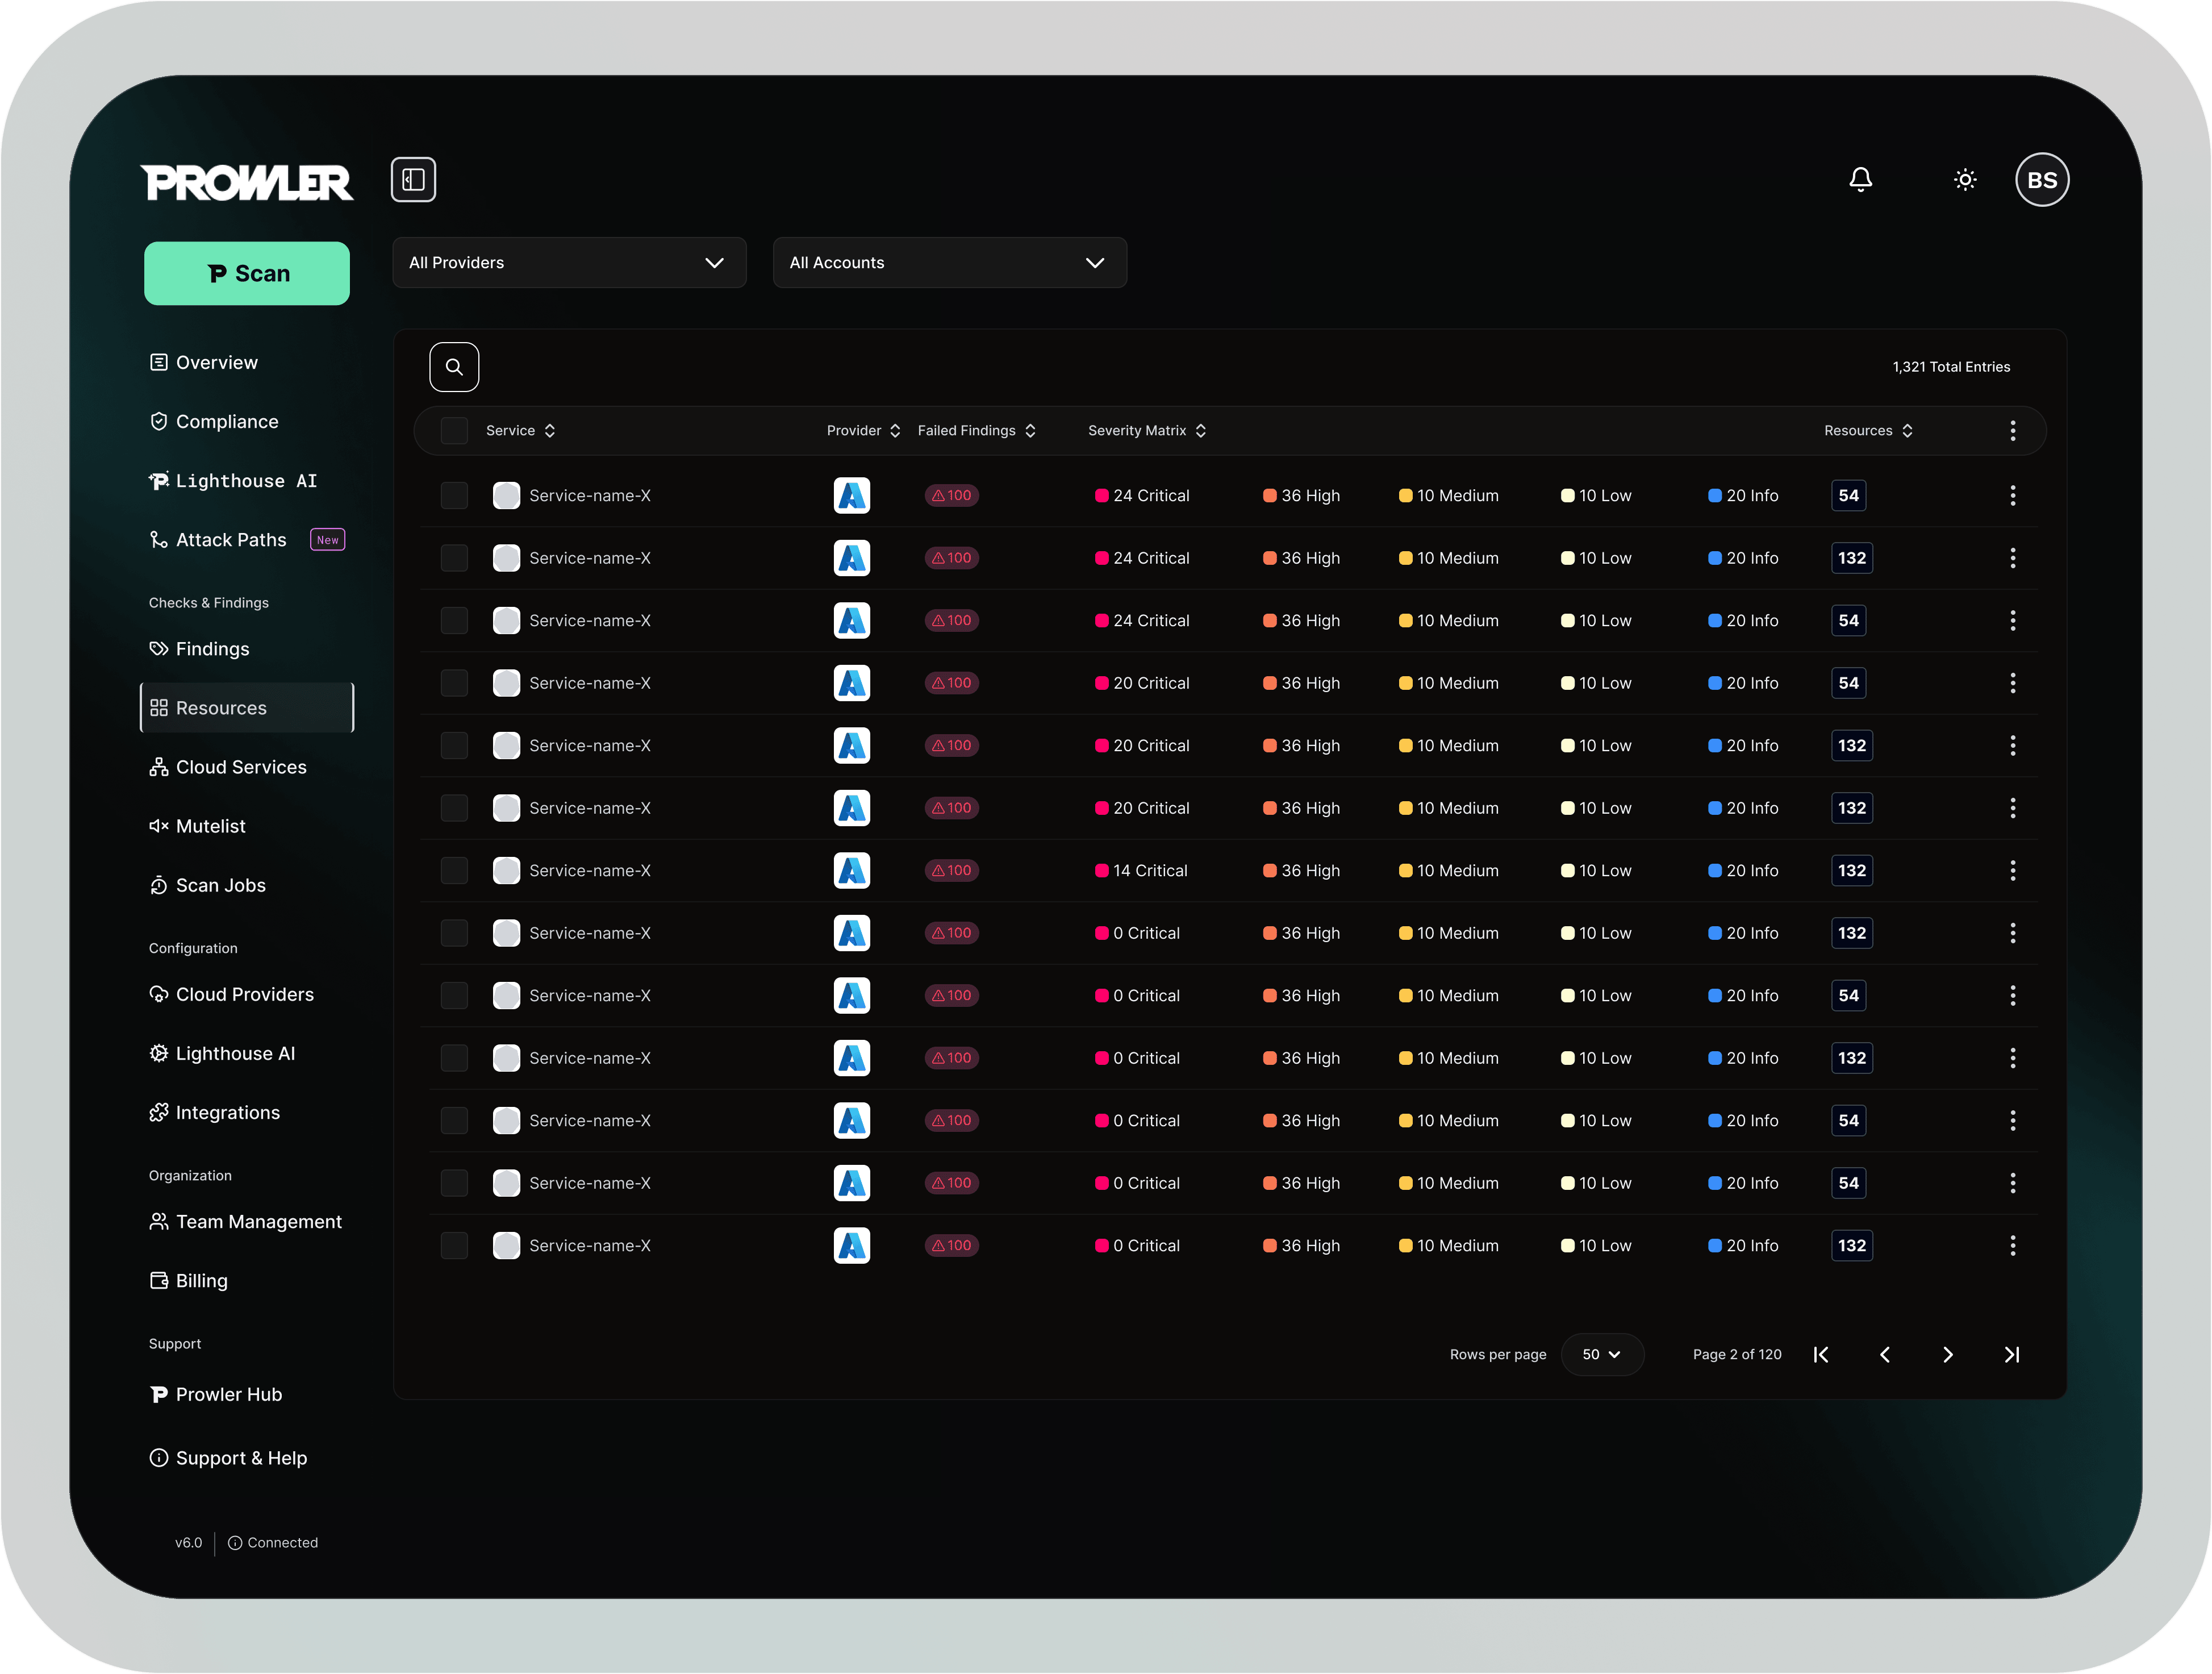The image size is (2212, 1674).
Task: Tick the last row's checkbox
Action: pyautogui.click(x=454, y=1246)
